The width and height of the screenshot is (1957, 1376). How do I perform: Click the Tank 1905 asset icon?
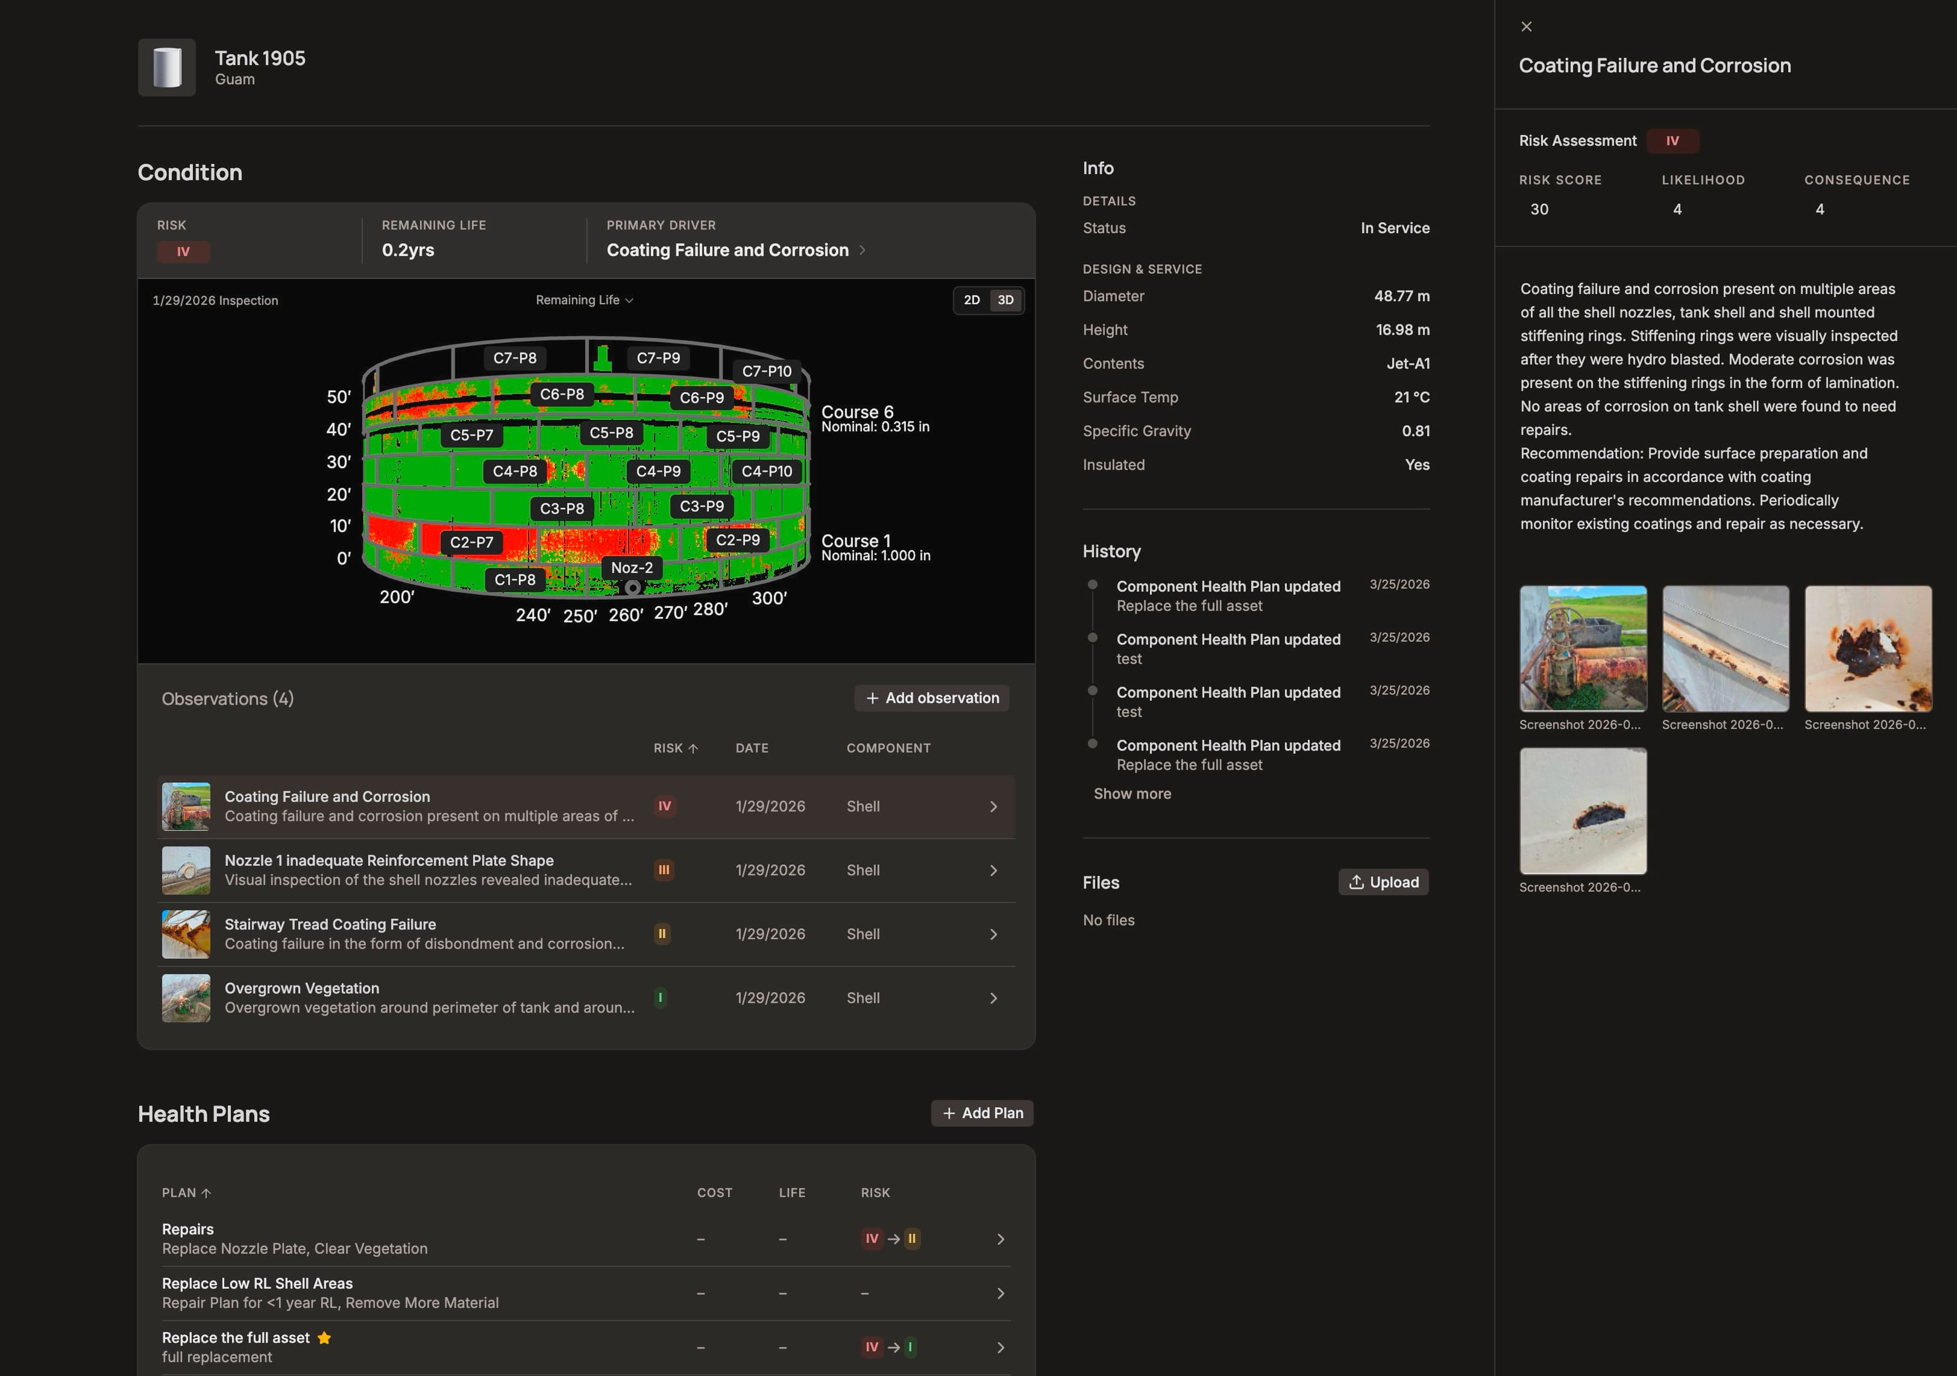click(x=167, y=67)
